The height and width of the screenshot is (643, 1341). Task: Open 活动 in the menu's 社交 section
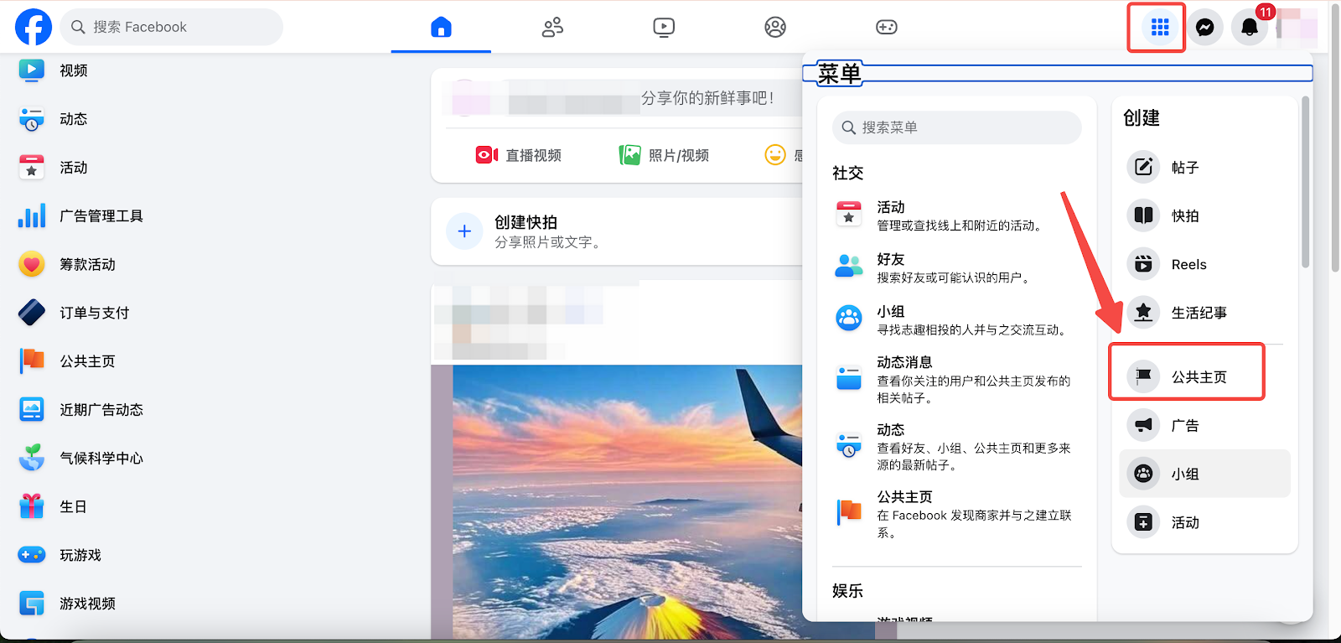point(956,215)
